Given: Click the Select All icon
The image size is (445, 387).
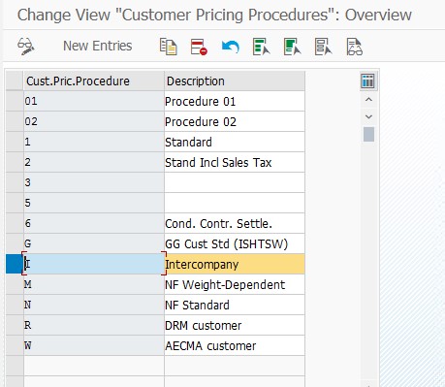Looking at the screenshot, I should [x=261, y=47].
